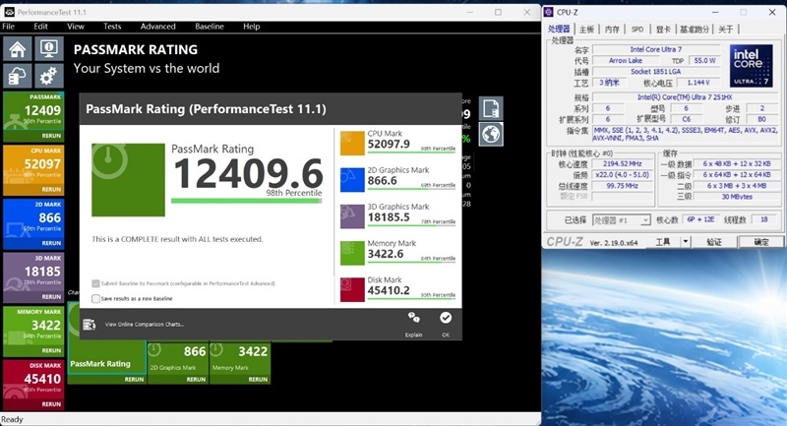Switch to the 关于 tab in CPU-Z
787x426 pixels.
(726, 30)
